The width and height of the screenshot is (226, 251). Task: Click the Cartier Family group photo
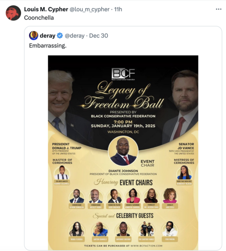point(146,229)
